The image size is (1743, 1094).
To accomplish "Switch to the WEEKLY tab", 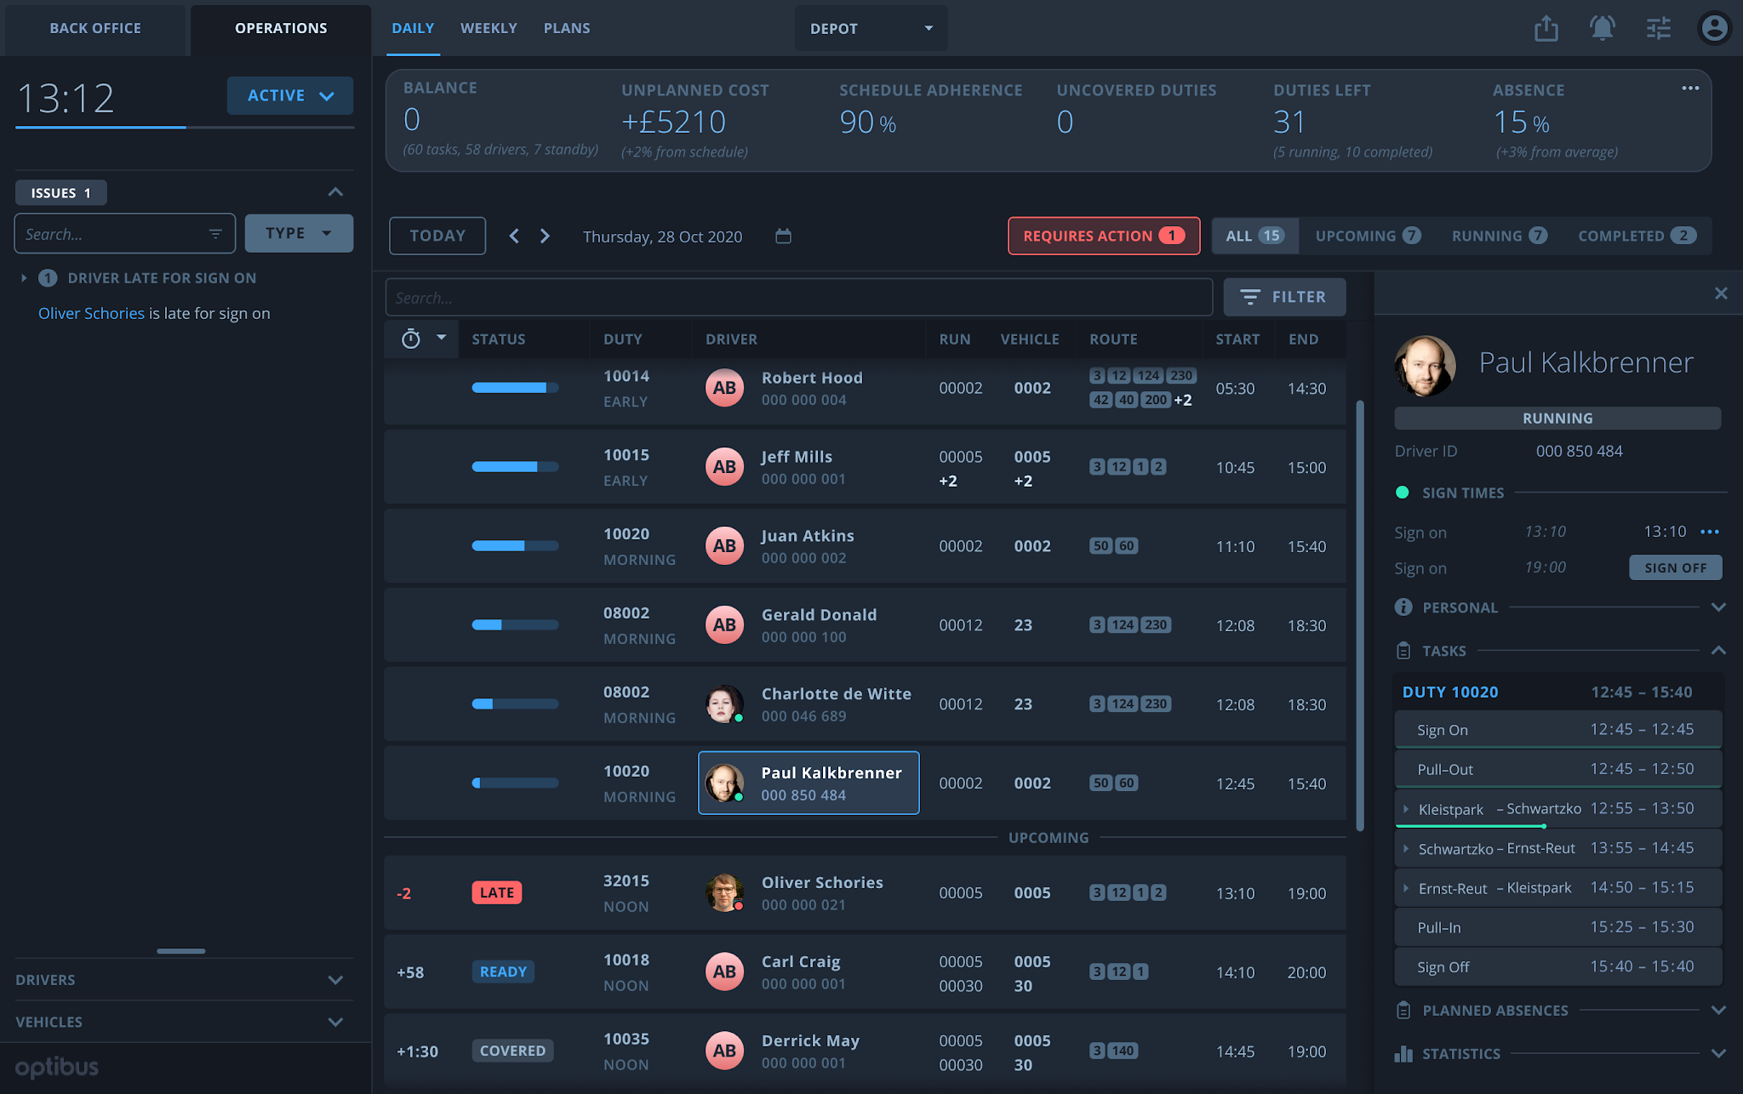I will [x=489, y=27].
